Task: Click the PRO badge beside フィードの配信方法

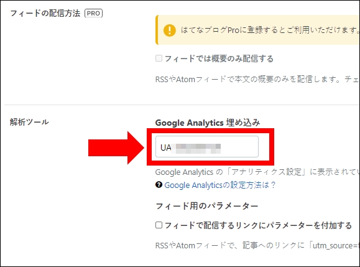Action: pyautogui.click(x=94, y=13)
